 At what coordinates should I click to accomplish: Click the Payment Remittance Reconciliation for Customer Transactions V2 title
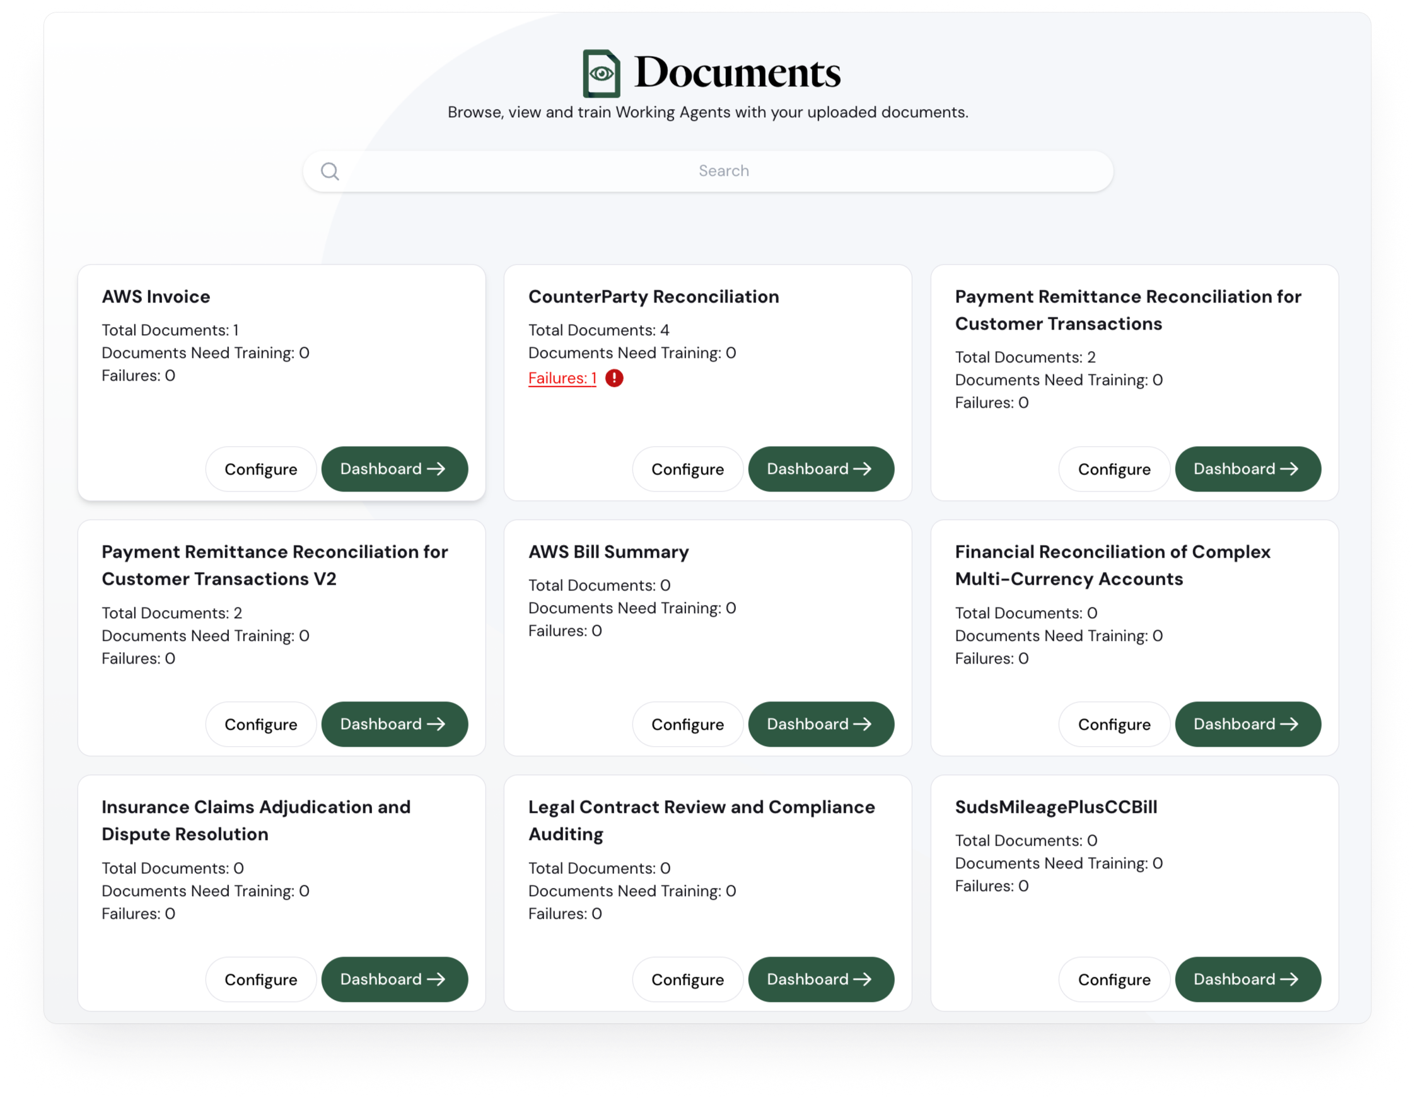(275, 565)
